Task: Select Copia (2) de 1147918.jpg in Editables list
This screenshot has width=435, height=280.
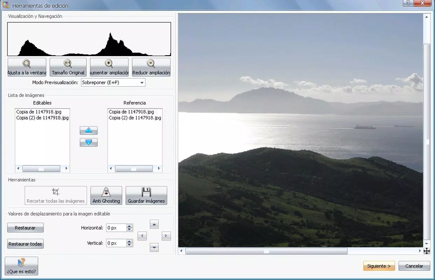Action: [42, 118]
